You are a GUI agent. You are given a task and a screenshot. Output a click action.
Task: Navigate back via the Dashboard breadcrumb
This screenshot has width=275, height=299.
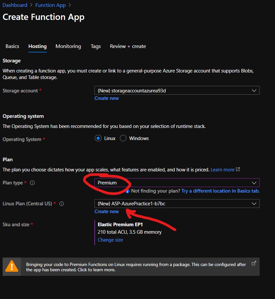(x=15, y=5)
